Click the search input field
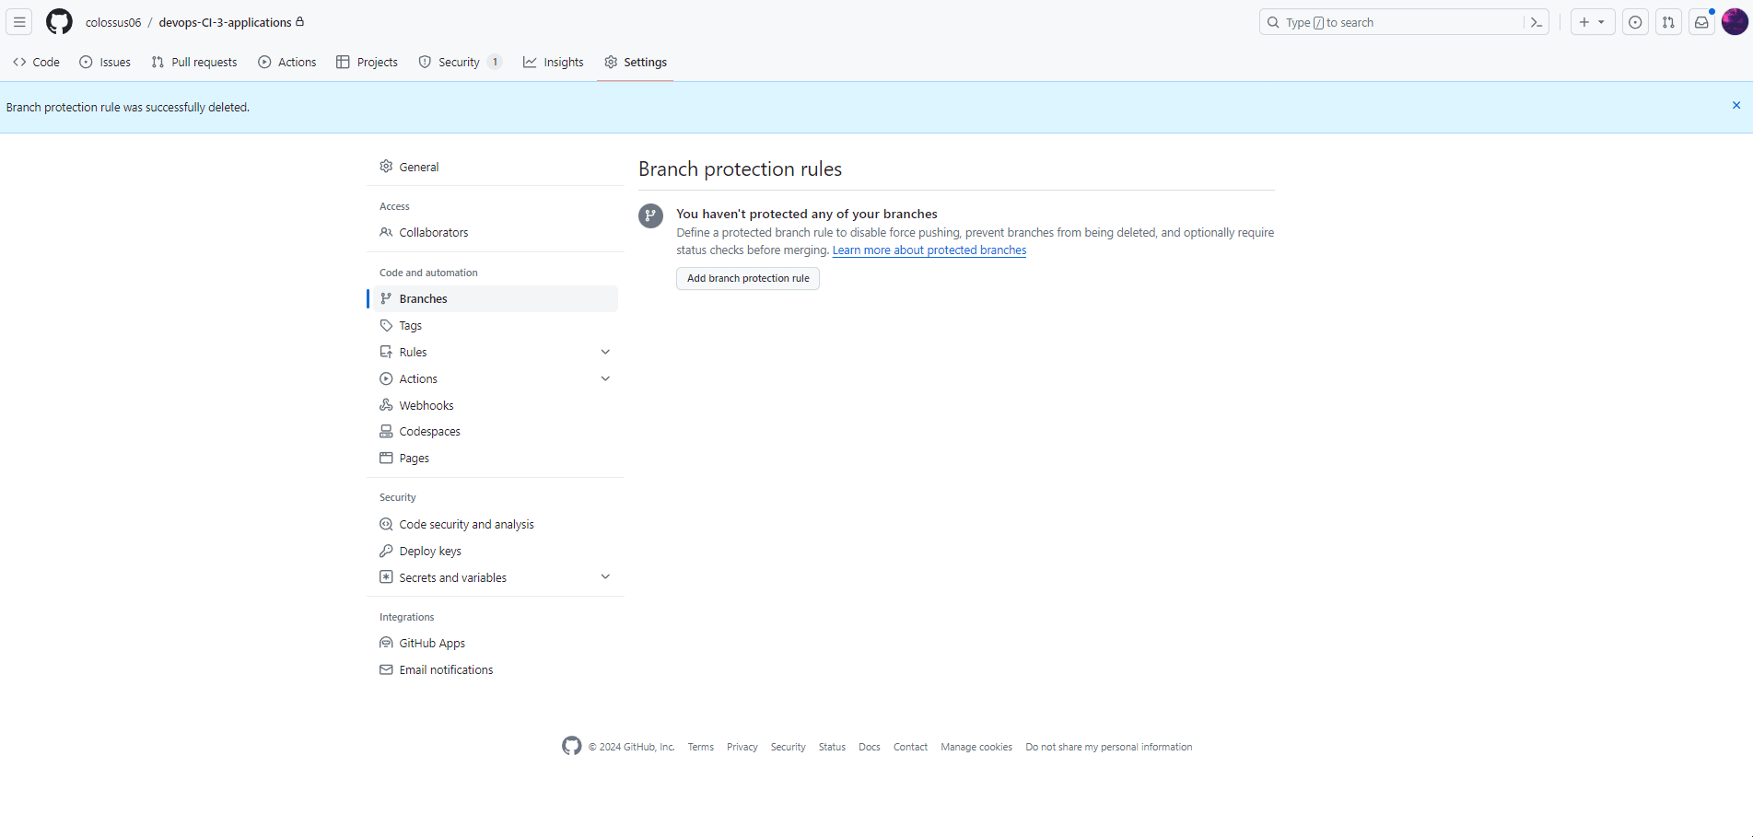 [x=1391, y=22]
